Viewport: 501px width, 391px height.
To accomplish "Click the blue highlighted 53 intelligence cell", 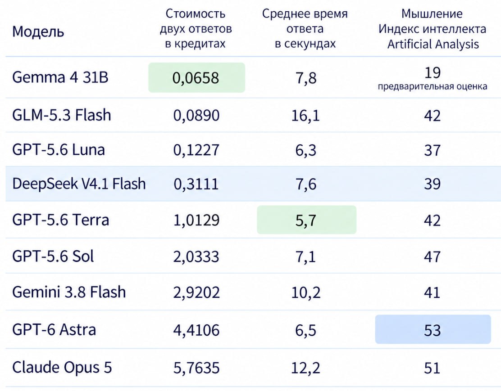I will click(433, 329).
